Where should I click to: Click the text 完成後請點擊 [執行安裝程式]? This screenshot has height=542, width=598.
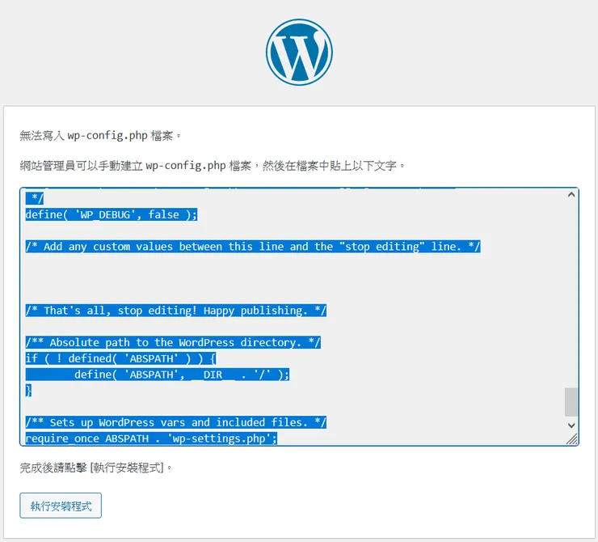95,468
